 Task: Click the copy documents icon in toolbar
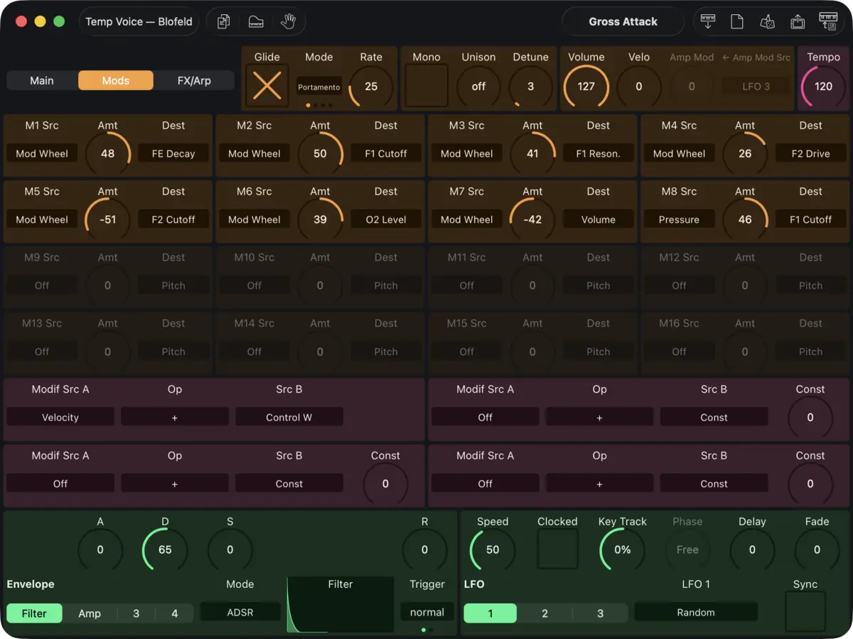click(224, 22)
